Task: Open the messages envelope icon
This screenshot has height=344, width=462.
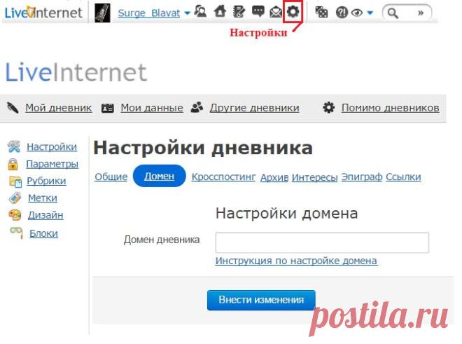Action: click(x=276, y=13)
